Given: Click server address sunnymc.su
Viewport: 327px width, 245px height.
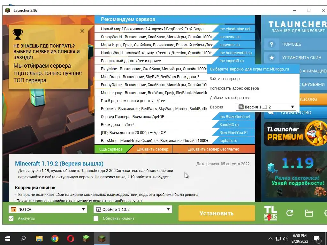Looking at the screenshot, I should (x=230, y=37).
